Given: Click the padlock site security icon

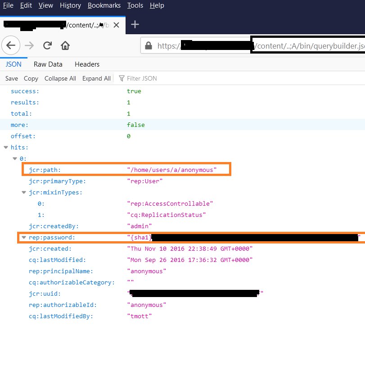Looking at the screenshot, I should pyautogui.click(x=148, y=45).
